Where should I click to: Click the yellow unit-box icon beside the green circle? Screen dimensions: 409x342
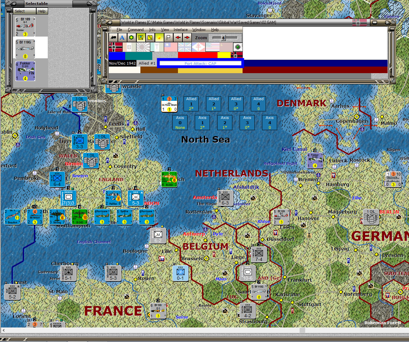(x=141, y=38)
